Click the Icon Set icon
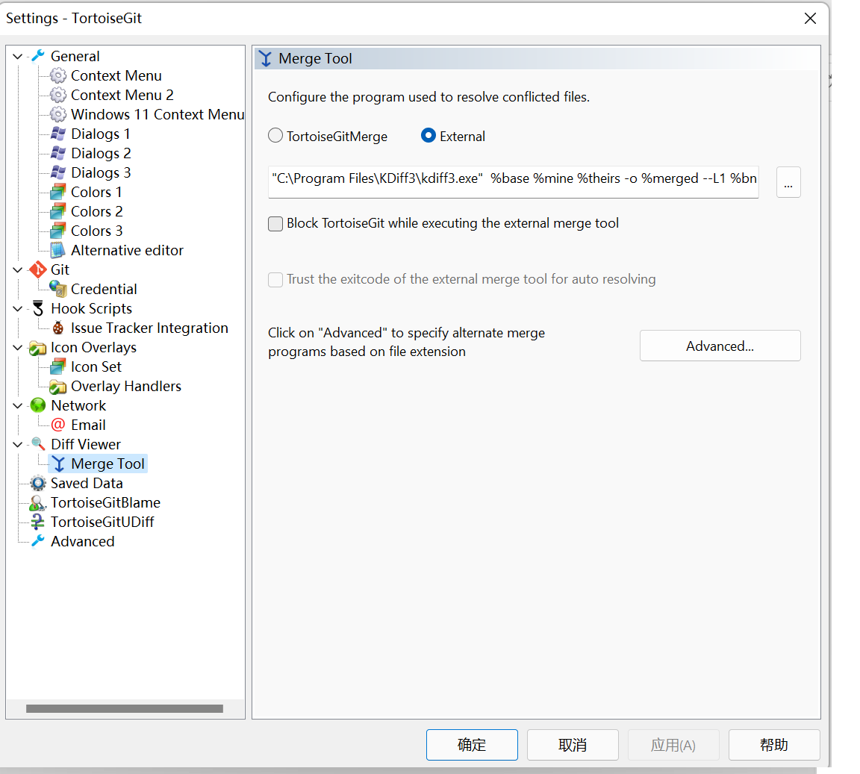 point(58,366)
